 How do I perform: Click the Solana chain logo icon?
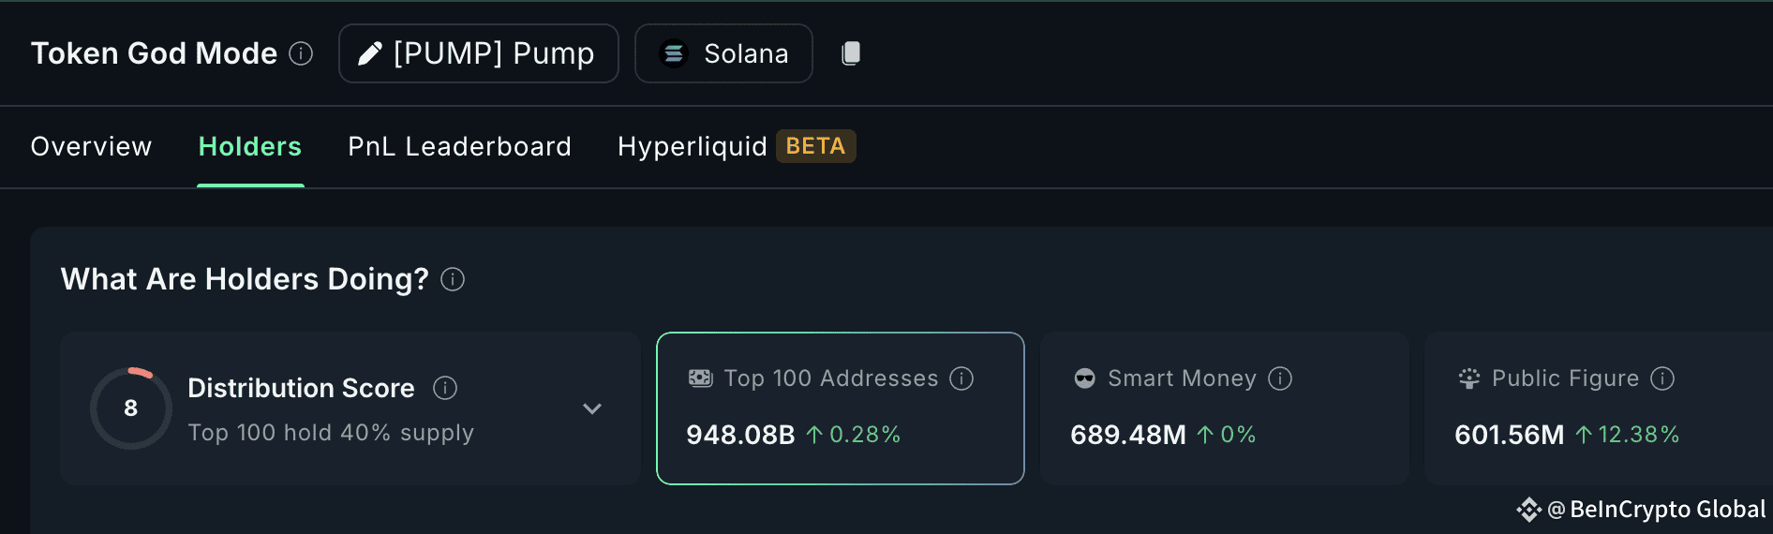[674, 54]
